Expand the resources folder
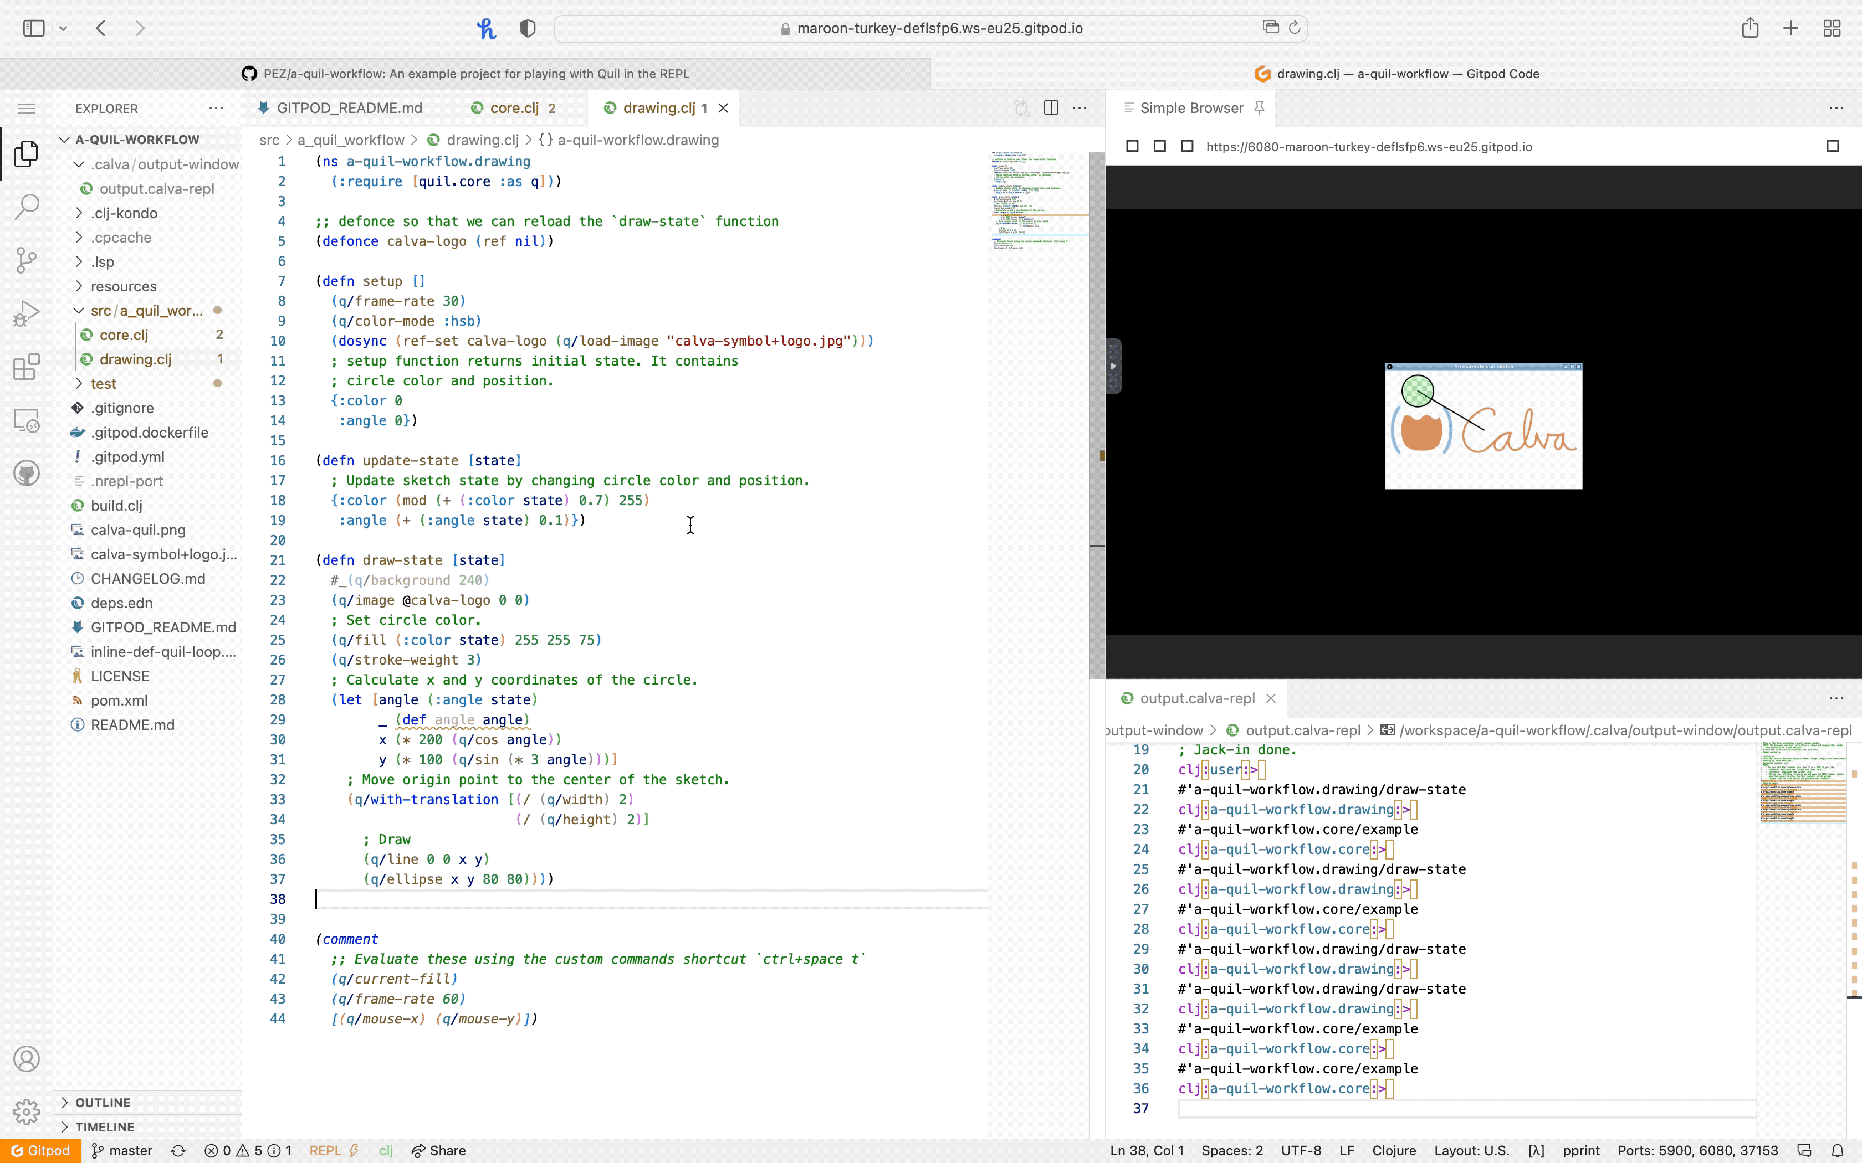Viewport: 1862px width, 1163px height. [x=123, y=286]
